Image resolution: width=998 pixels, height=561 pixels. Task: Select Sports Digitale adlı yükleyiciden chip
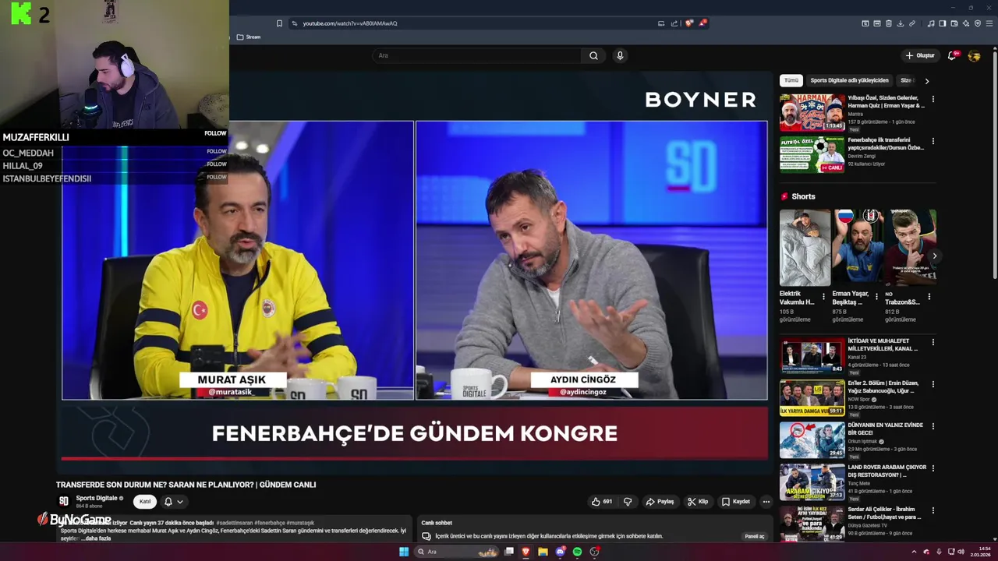point(849,80)
